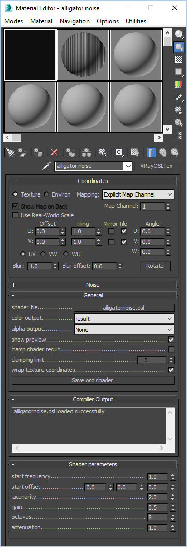Image resolution: width=187 pixels, height=547 pixels.
Task: Select the striped noise sample slot
Action: point(83,55)
